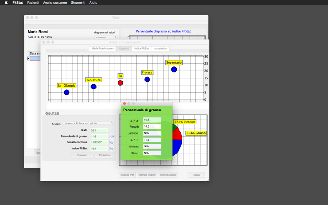Click help icon beside Densità corporea

tap(112, 143)
